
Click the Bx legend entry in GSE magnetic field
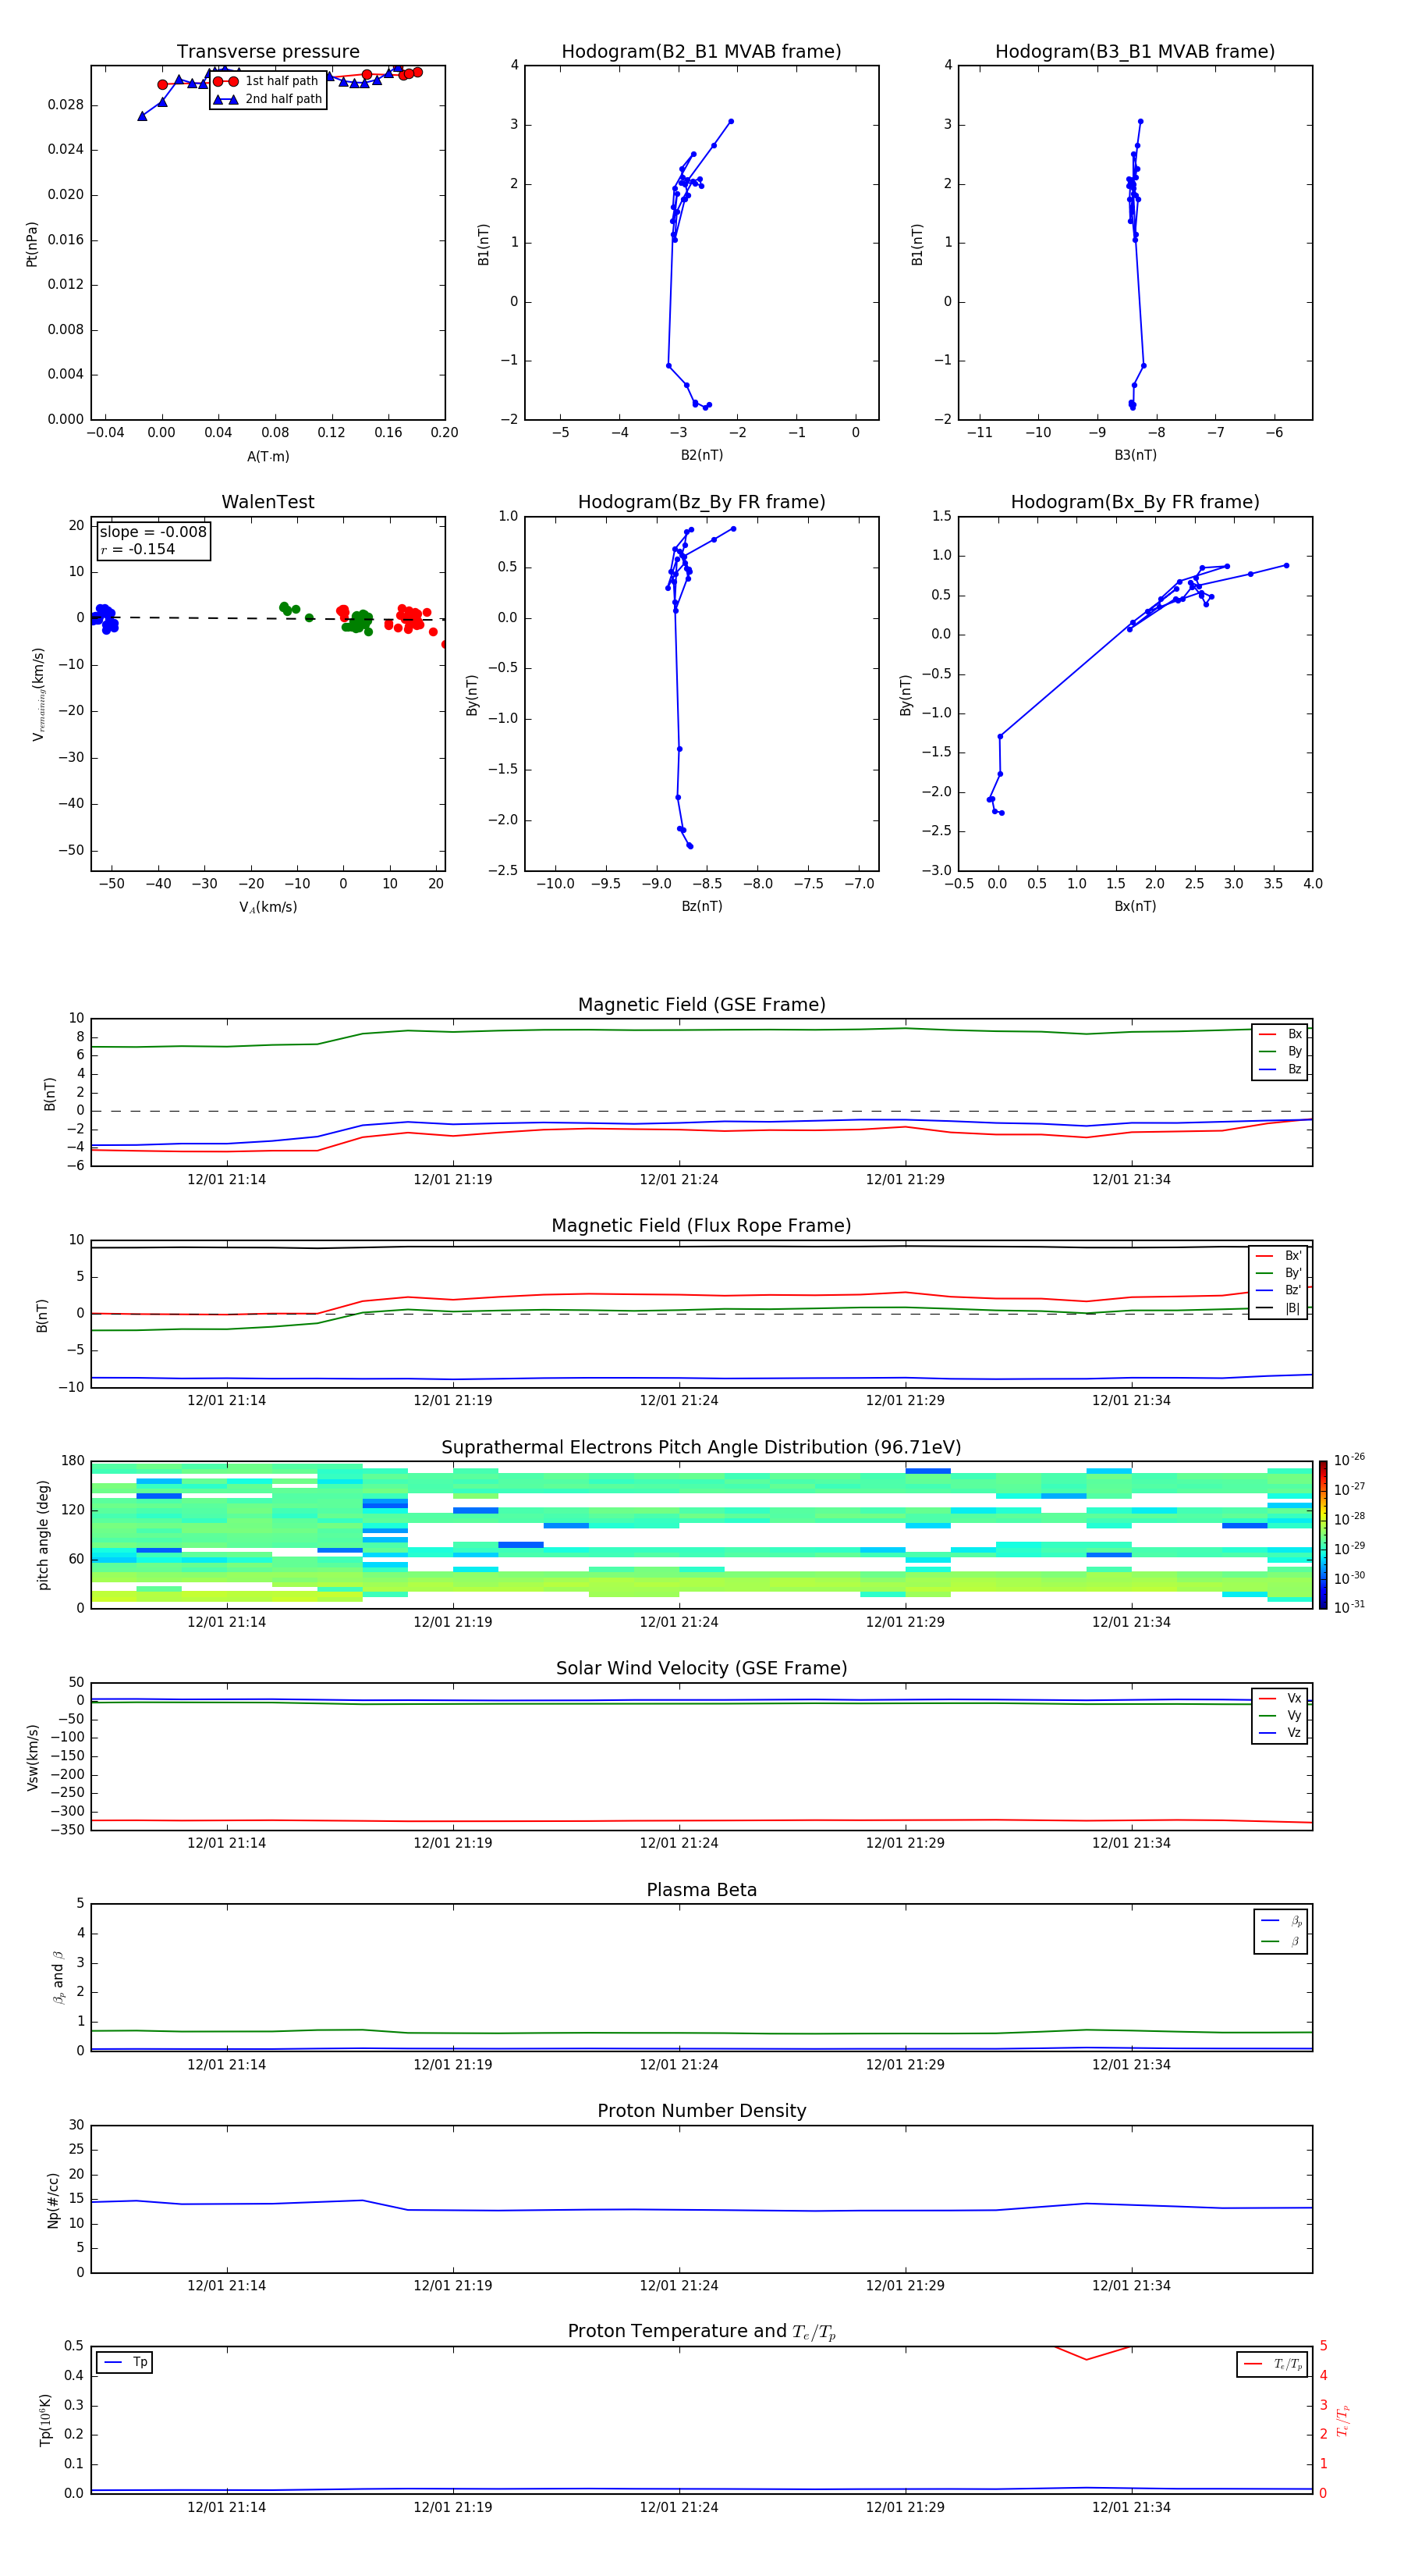(x=1280, y=1034)
